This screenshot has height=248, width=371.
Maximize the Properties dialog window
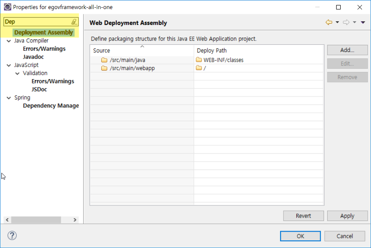tap(338, 7)
